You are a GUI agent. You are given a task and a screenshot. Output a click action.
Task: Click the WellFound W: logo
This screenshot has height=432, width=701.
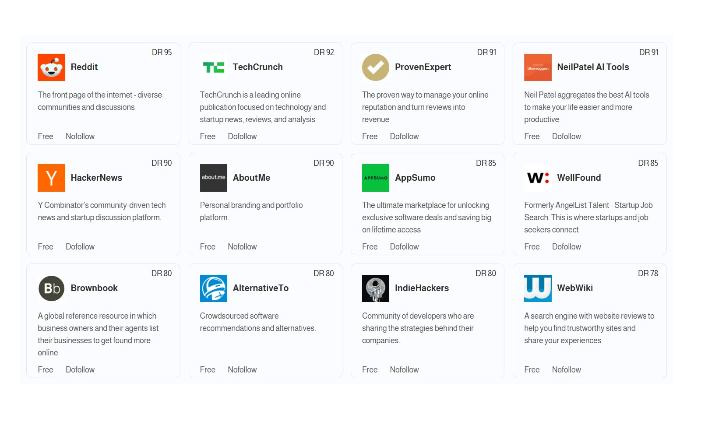538,178
